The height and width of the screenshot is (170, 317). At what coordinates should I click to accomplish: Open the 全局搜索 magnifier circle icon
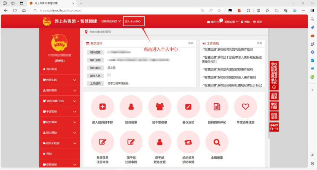(x=217, y=142)
